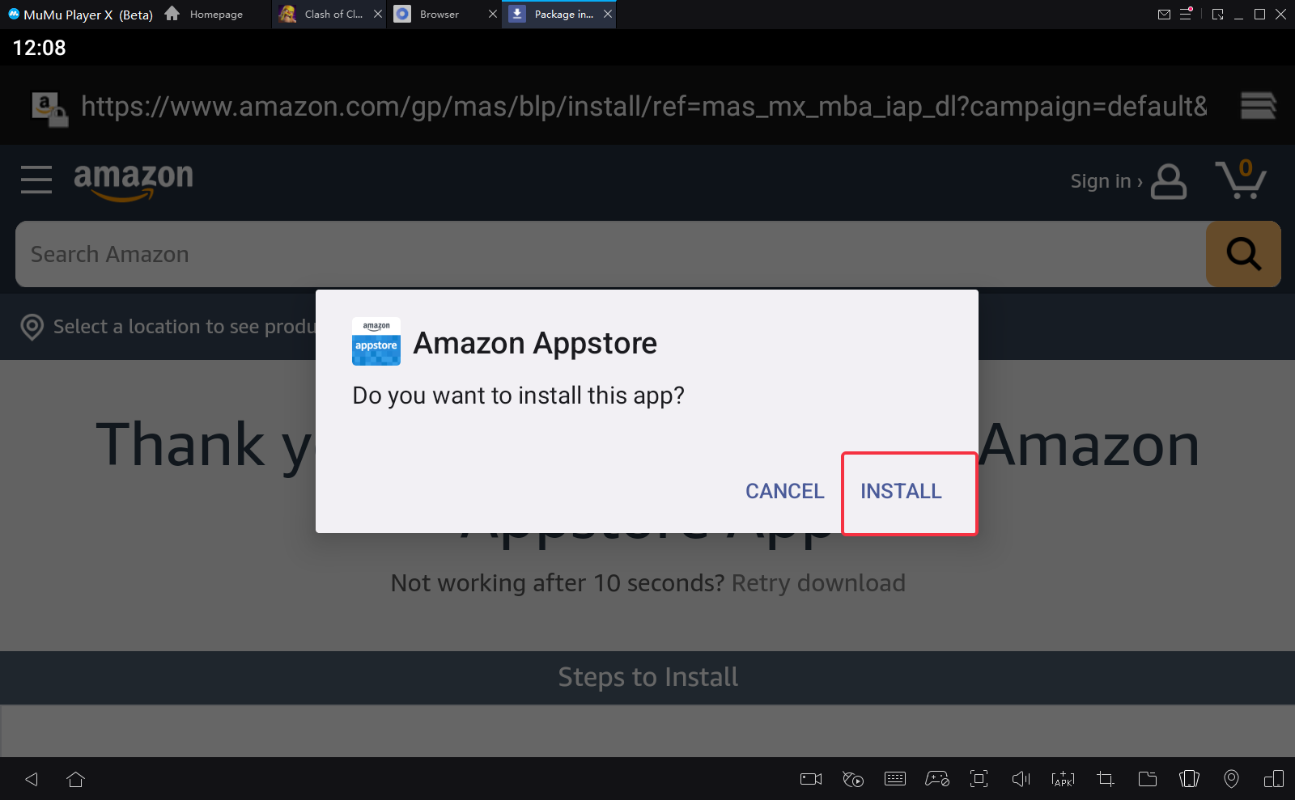Open the virtual location pin icon
This screenshot has height=800, width=1295.
[x=1231, y=779]
